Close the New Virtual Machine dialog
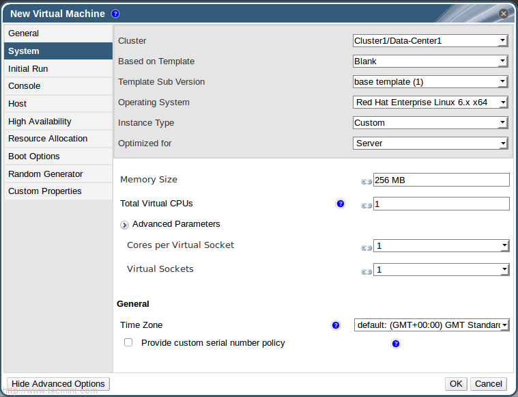 (504, 14)
